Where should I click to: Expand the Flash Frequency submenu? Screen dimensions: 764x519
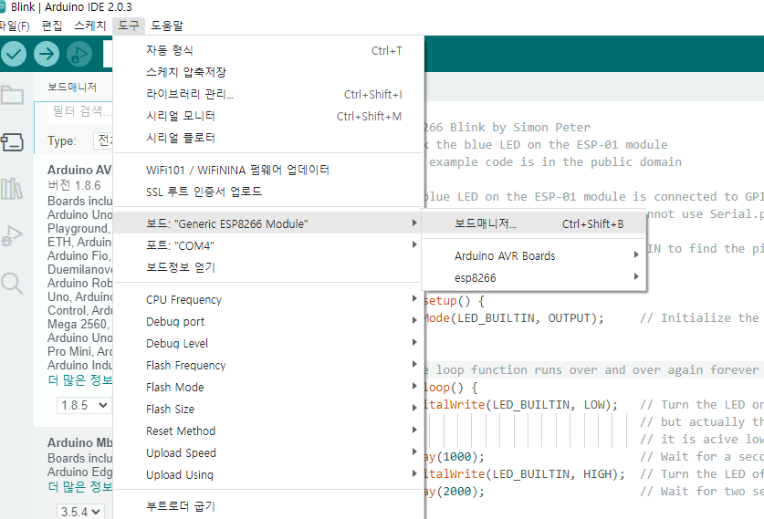tap(268, 365)
